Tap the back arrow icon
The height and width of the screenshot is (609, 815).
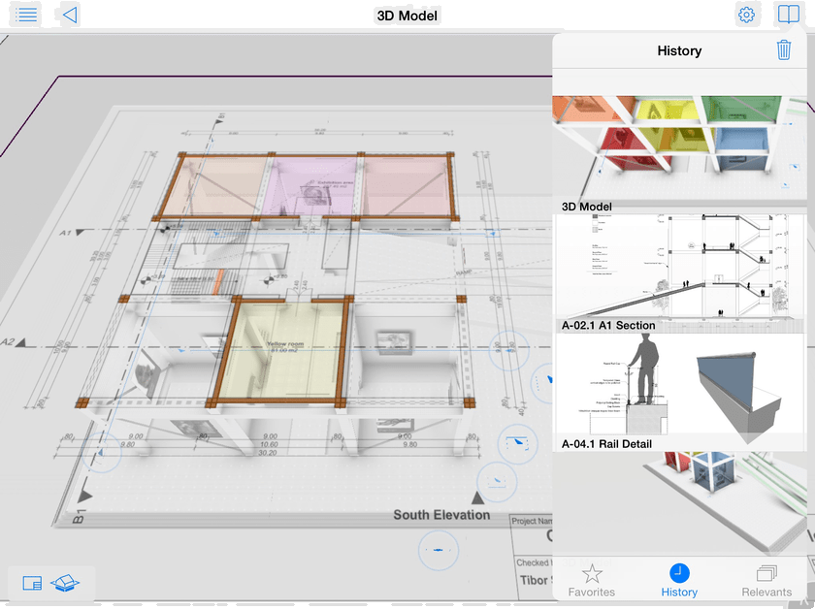pos(68,15)
